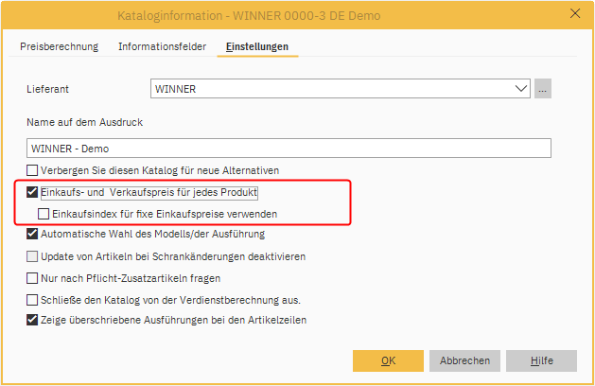Disable Zeige überschriebene Ausführungen bei den Artikelzeilen
Screen dimensions: 595x386
33,320
